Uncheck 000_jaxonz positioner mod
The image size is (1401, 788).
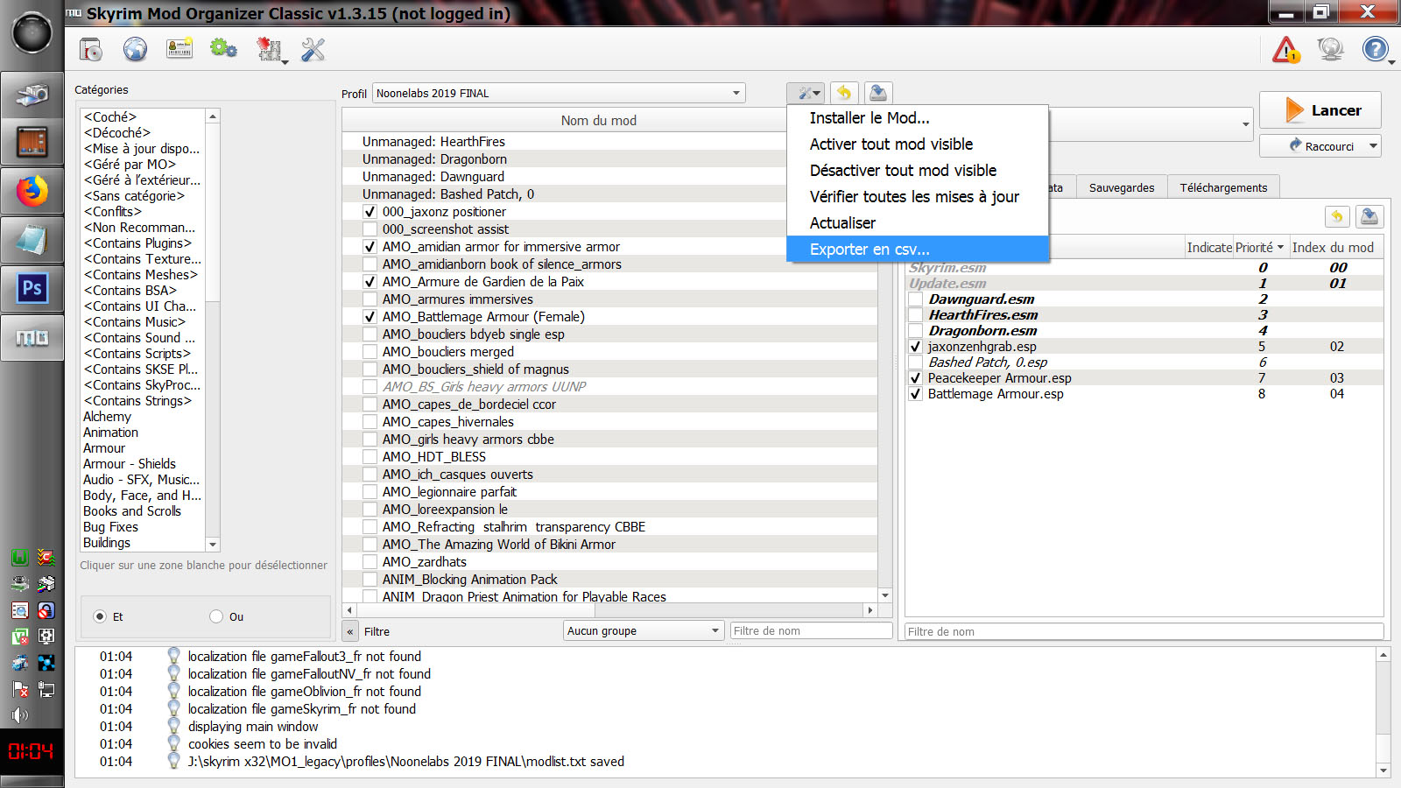click(370, 212)
